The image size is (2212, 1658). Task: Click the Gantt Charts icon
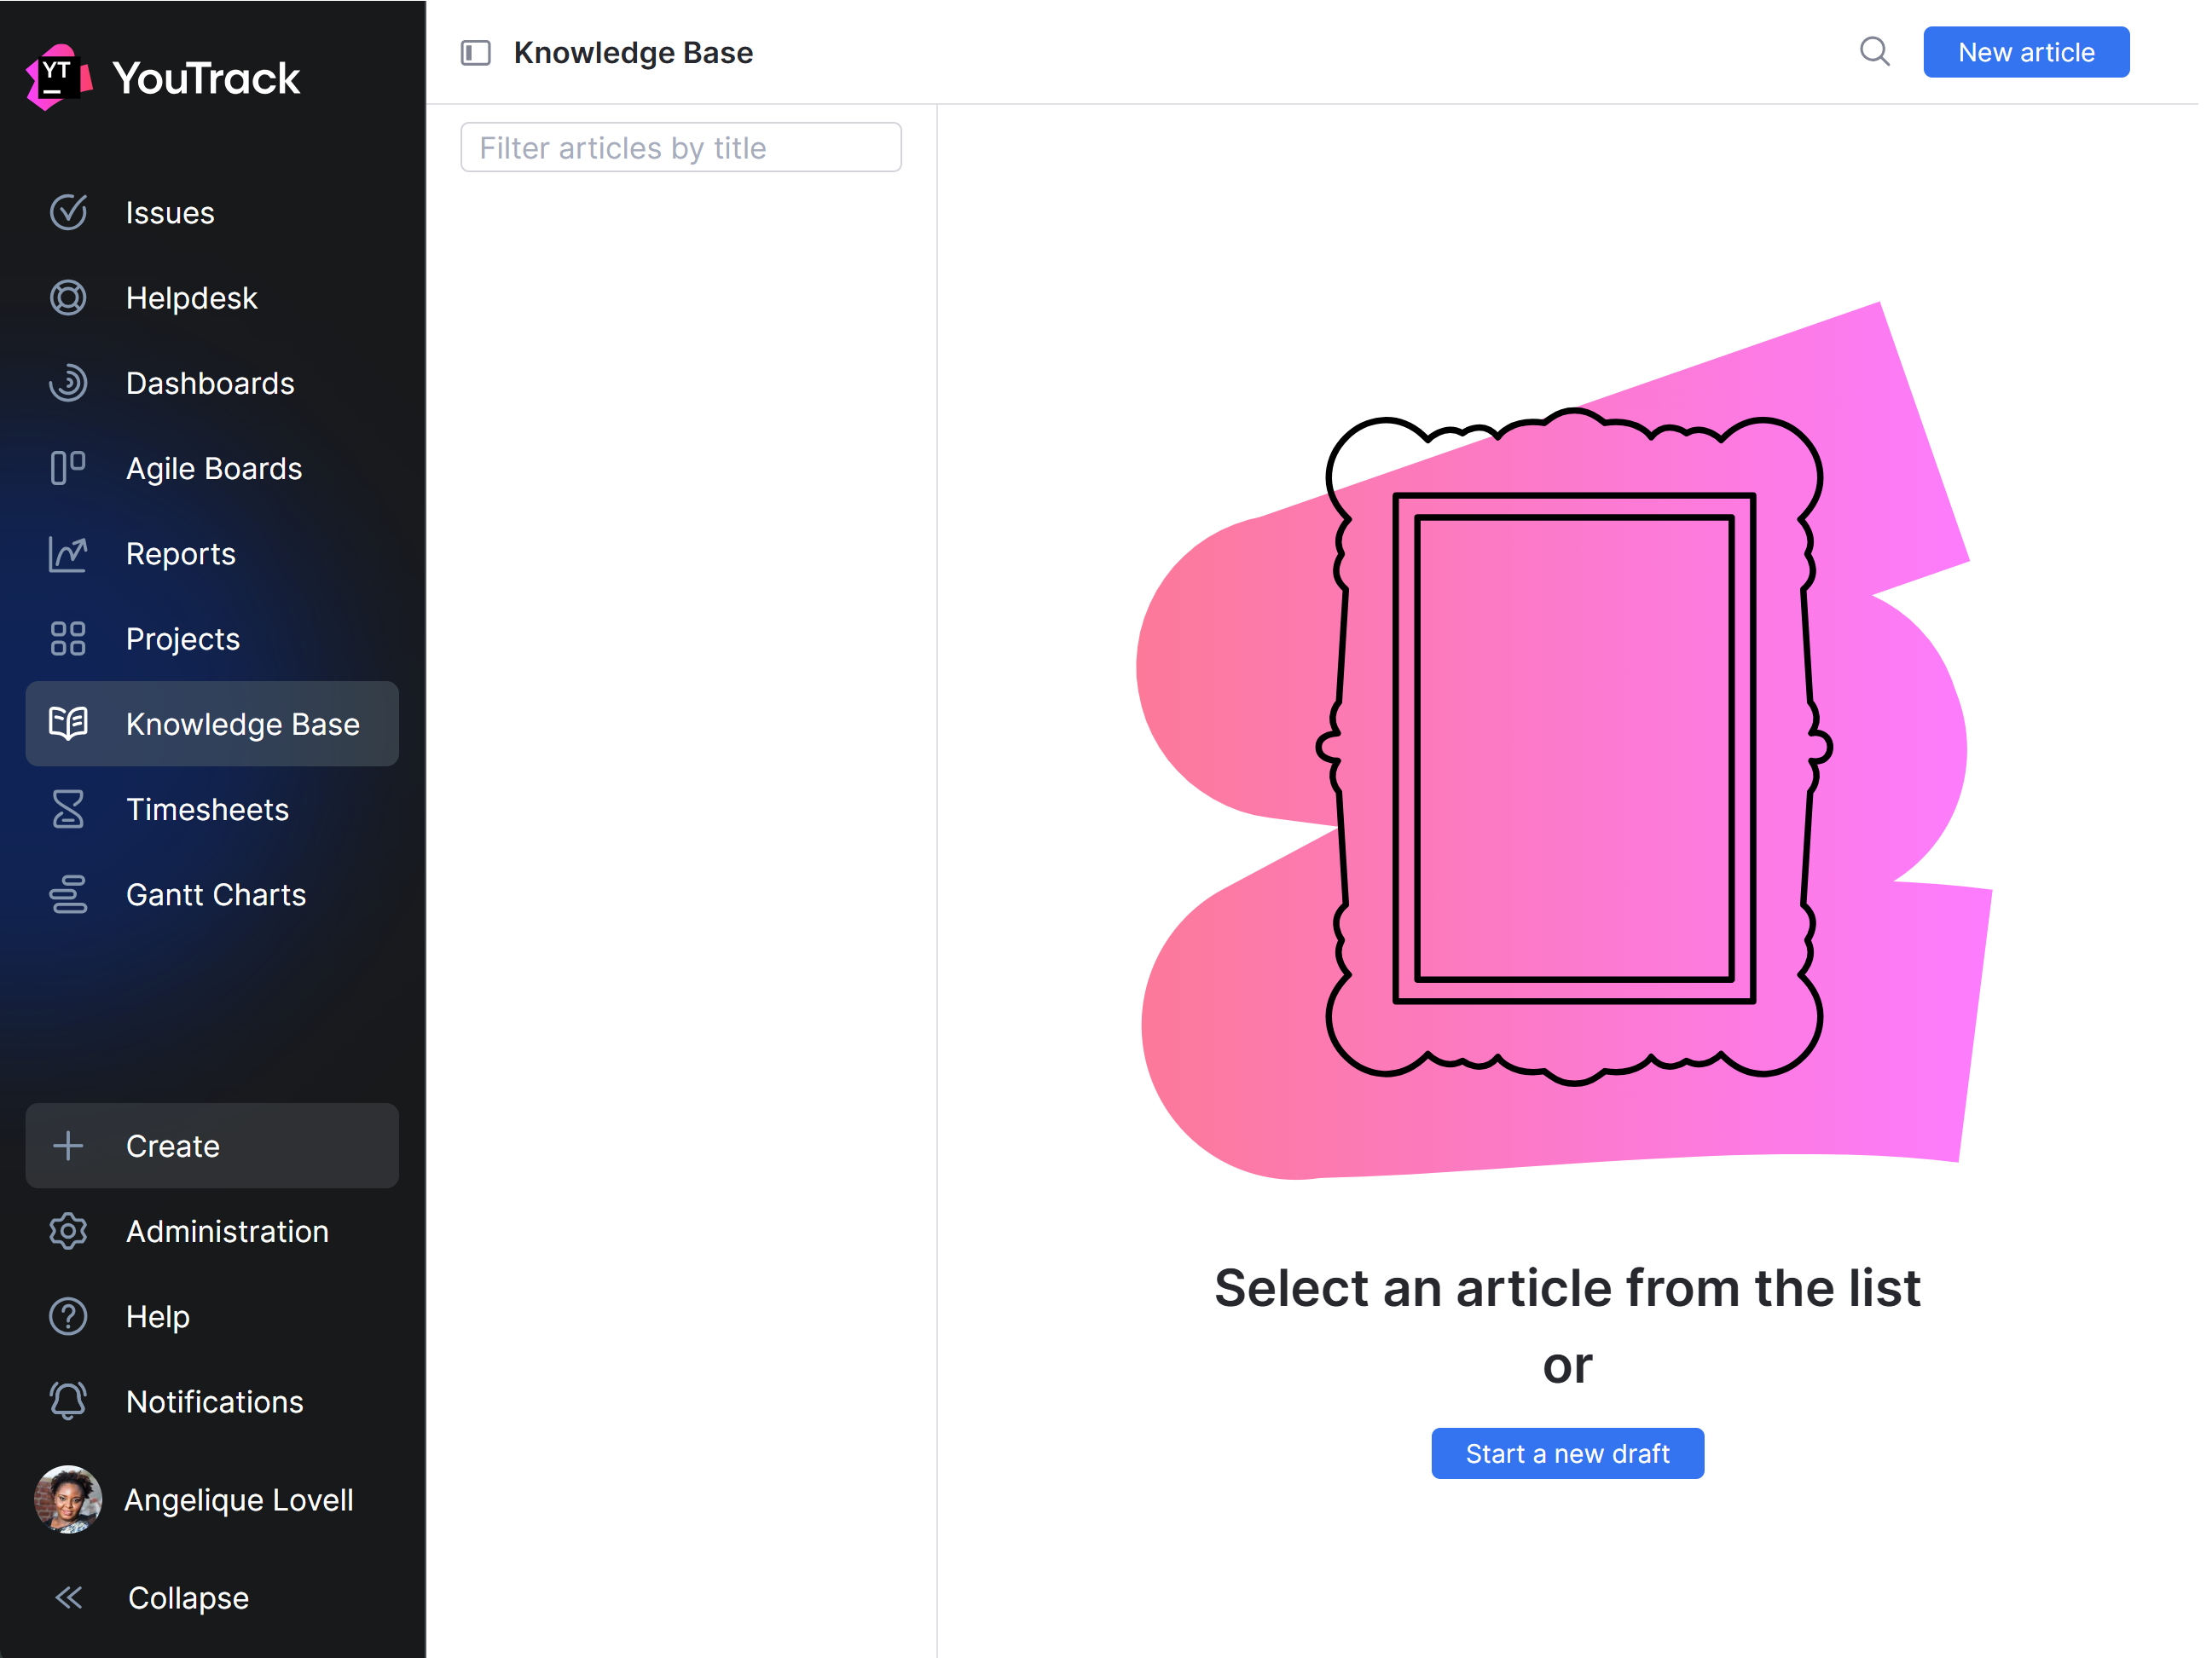[68, 894]
